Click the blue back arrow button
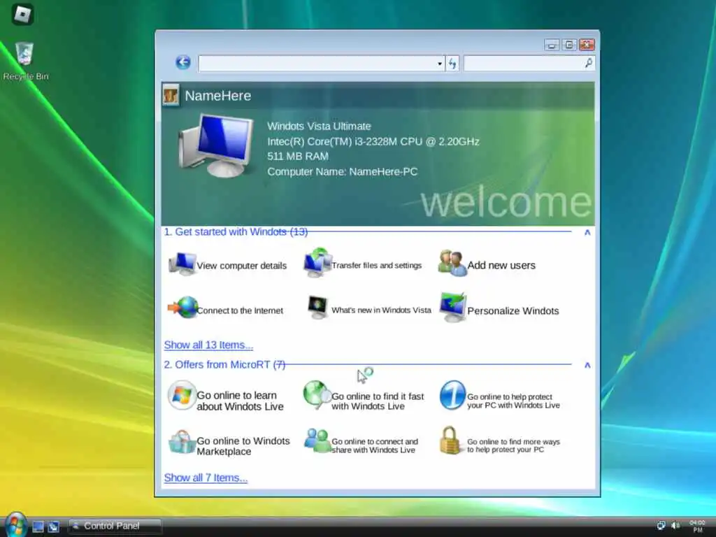The width and height of the screenshot is (716, 537). coord(183,62)
